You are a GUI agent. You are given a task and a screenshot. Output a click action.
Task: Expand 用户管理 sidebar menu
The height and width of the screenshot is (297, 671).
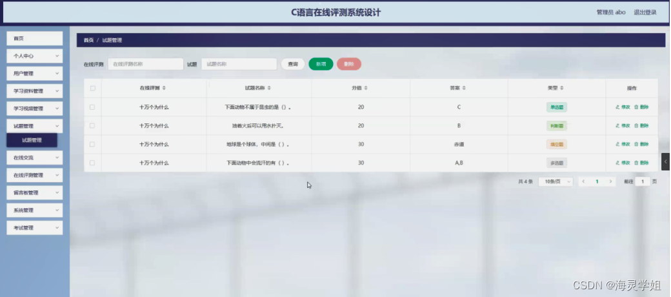(35, 74)
